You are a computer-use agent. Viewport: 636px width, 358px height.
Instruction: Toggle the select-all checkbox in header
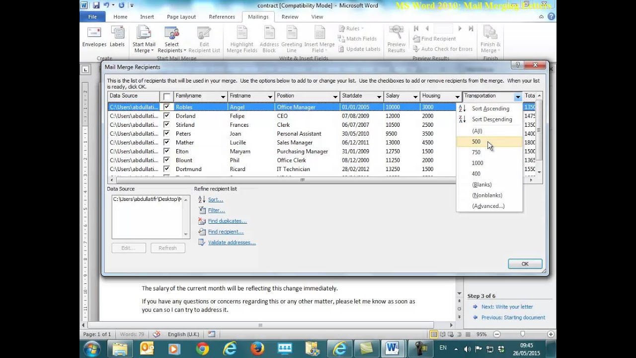pyautogui.click(x=167, y=96)
